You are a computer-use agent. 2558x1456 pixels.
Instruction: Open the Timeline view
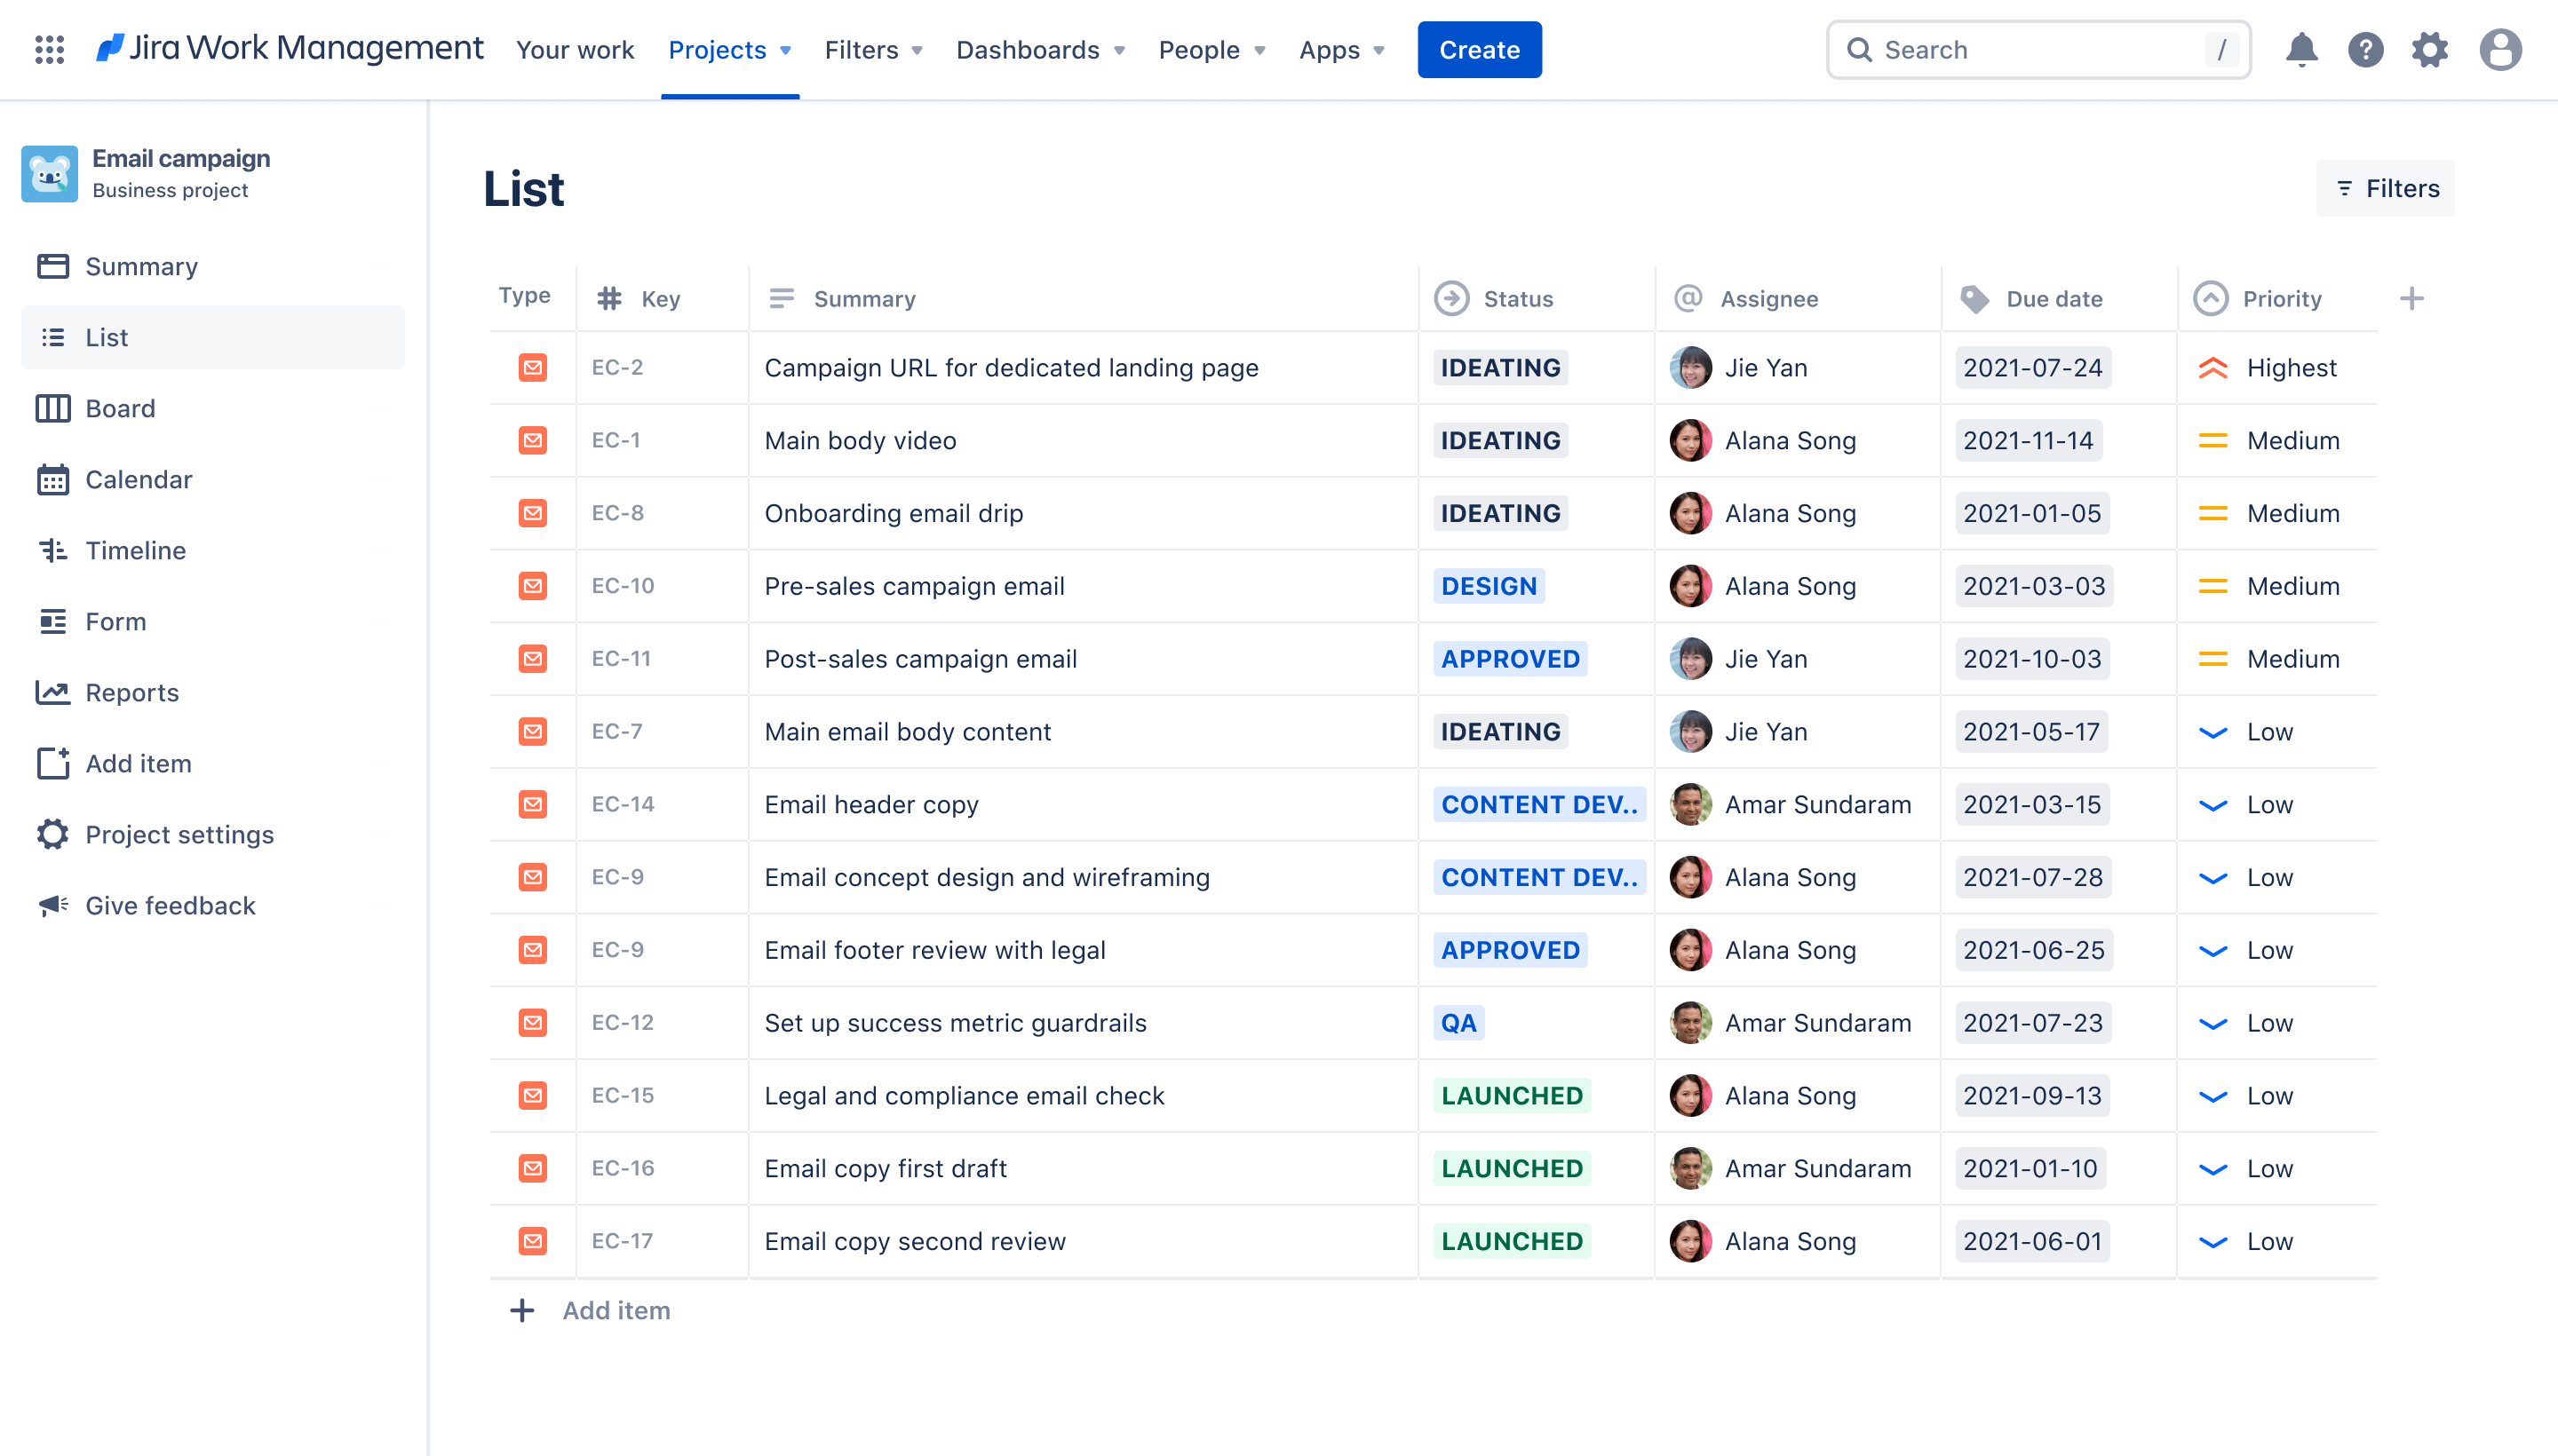click(135, 550)
